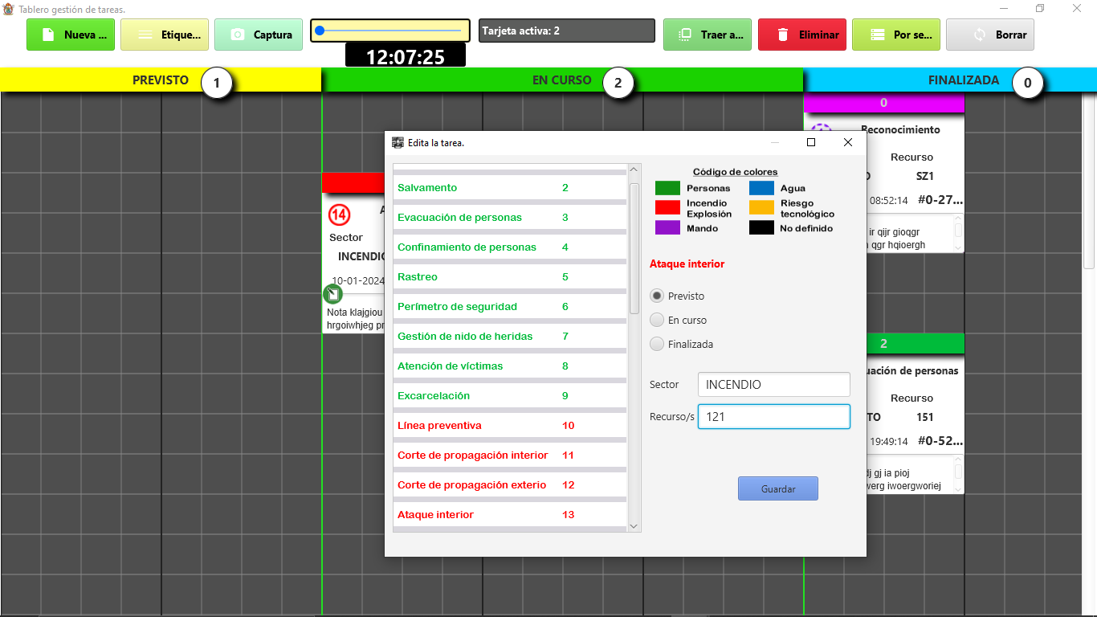
Task: Open the green note icon on the INCENDIO card
Action: pos(332,294)
